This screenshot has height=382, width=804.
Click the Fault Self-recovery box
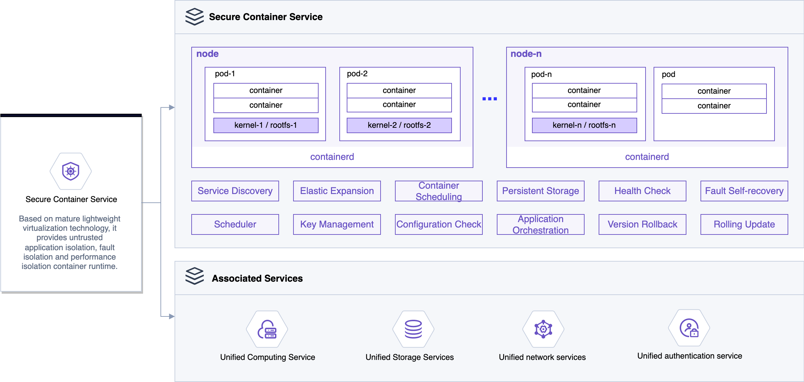744,191
